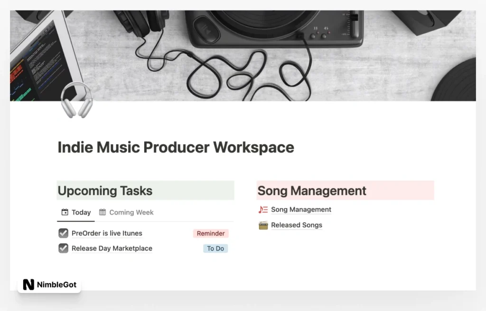Click the Indie Music Producer Workspace title
This screenshot has height=311, width=486.
pyautogui.click(x=176, y=147)
